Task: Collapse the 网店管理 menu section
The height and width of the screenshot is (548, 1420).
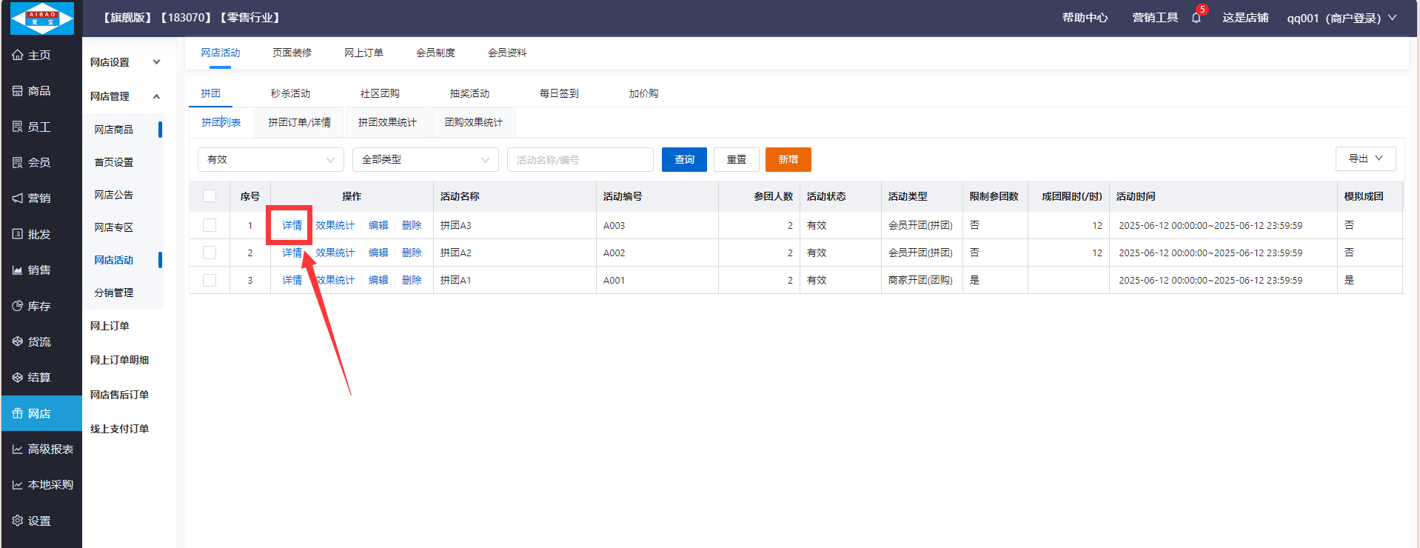Action: click(156, 96)
